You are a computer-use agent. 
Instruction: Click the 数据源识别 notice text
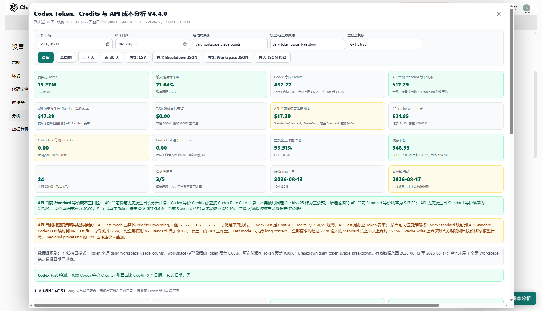click(268, 256)
